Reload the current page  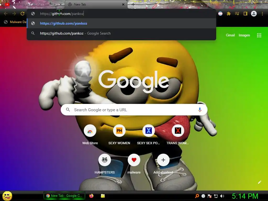[23, 14]
